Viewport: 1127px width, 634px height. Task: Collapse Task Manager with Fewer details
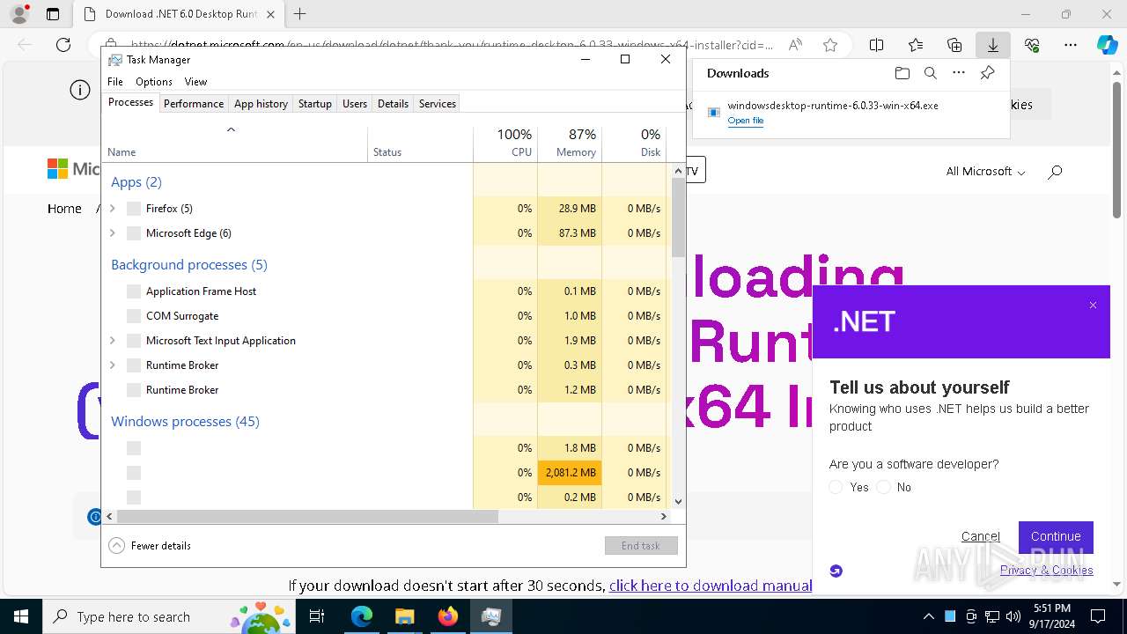point(151,546)
